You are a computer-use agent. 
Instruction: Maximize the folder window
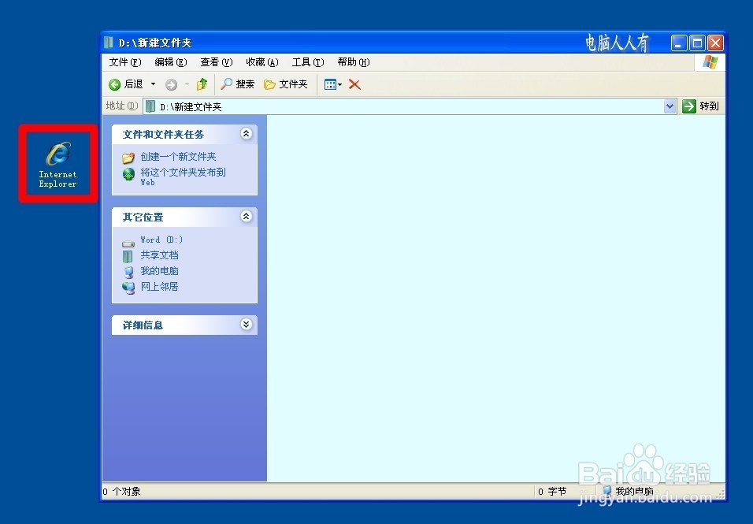click(x=697, y=43)
